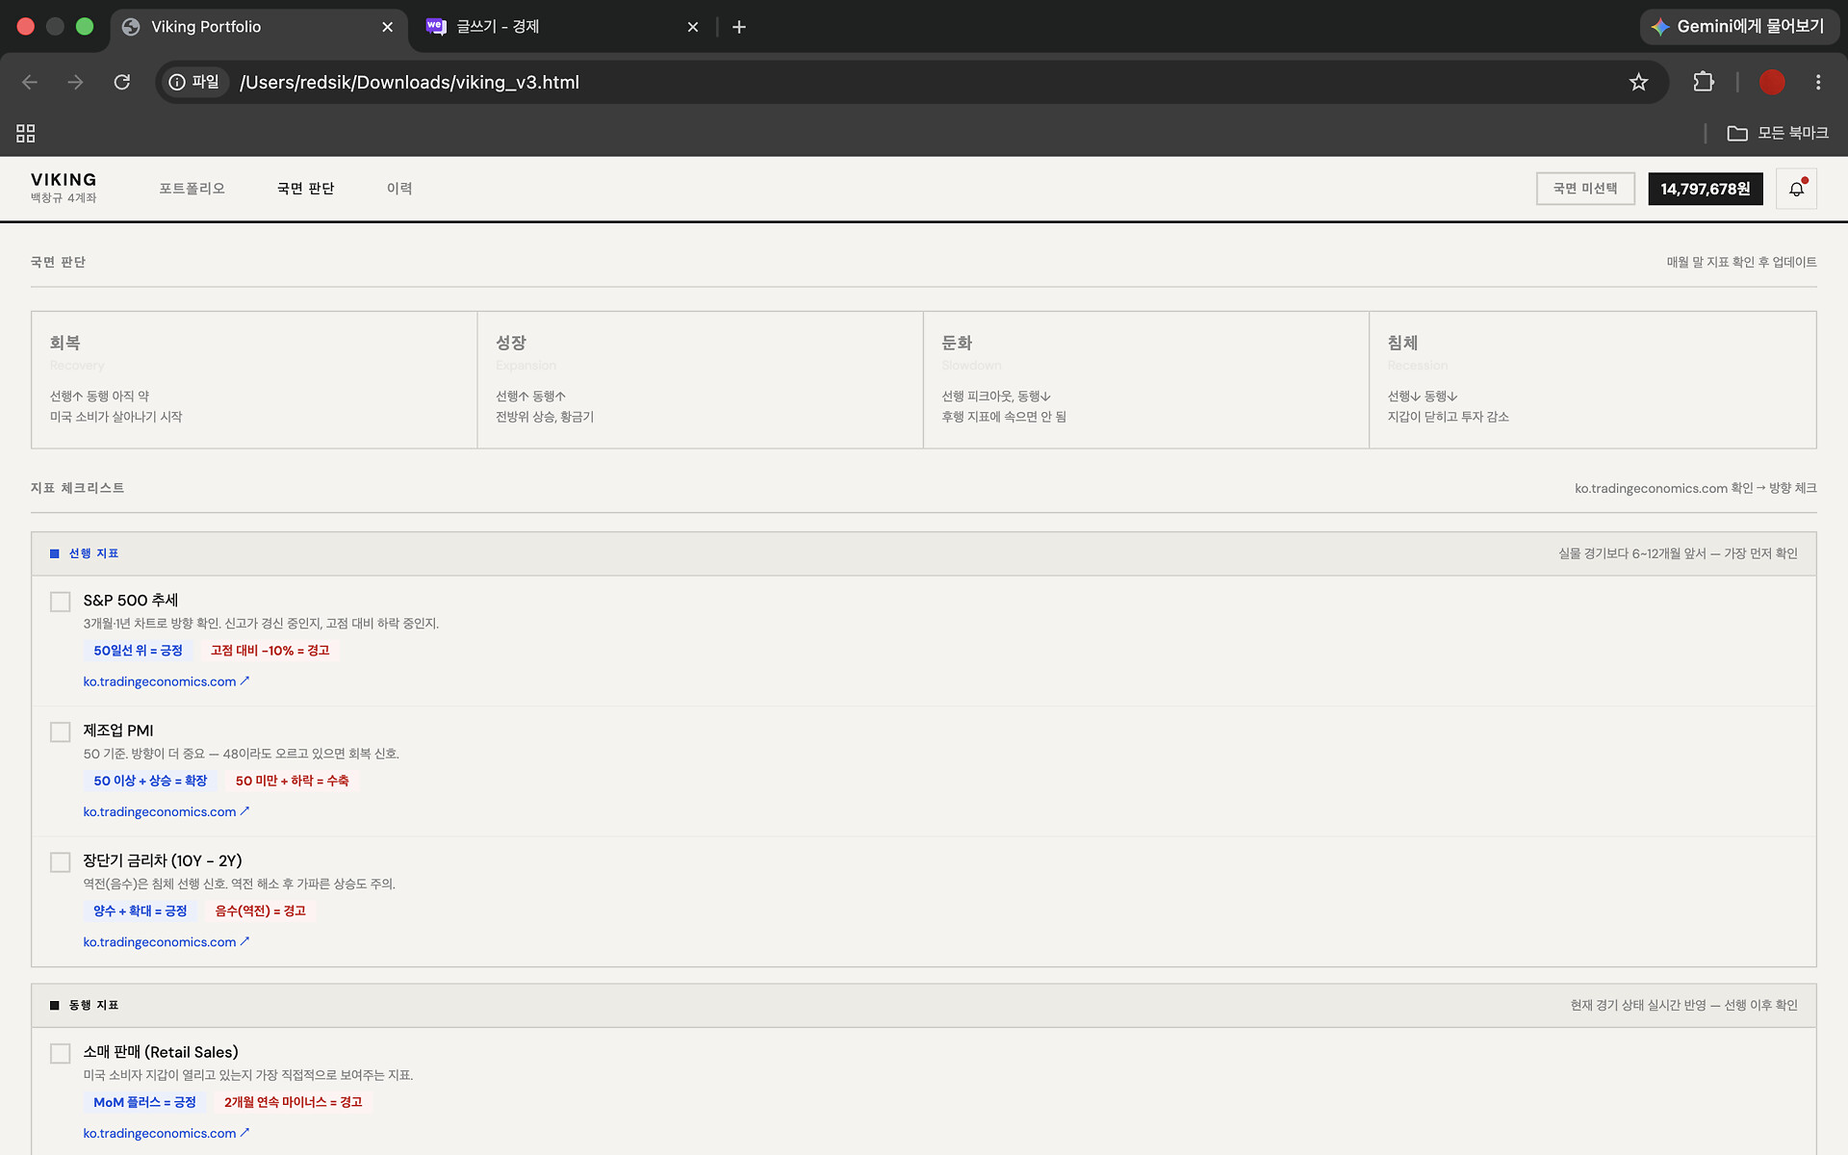Open a new browser tab

739,27
